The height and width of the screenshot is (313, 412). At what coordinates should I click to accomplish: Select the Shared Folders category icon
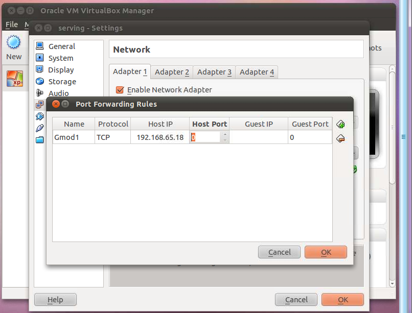click(40, 140)
